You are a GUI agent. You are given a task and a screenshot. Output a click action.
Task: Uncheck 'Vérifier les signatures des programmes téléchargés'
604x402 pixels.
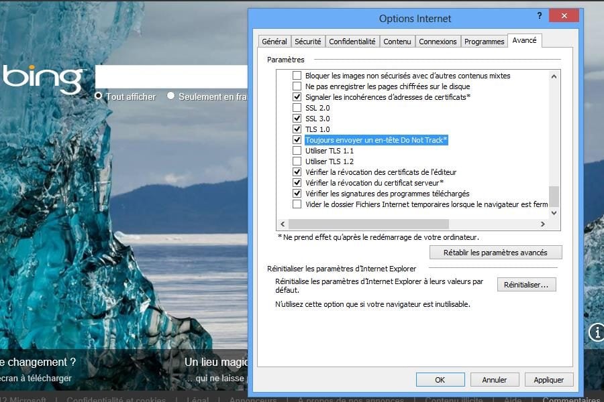(x=297, y=194)
